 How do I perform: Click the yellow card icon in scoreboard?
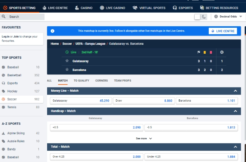(205, 52)
